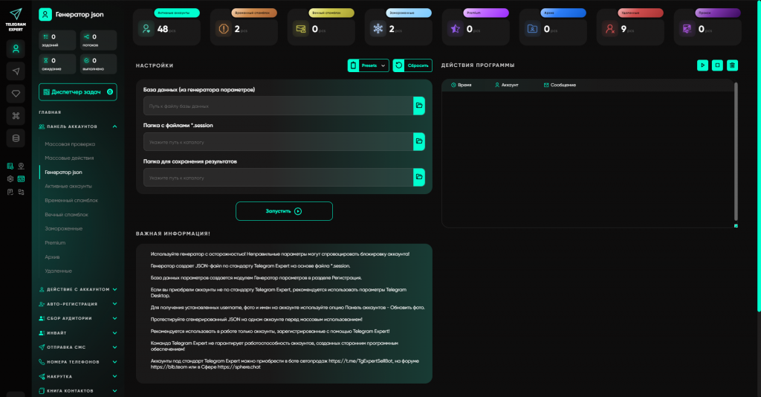Open Массовая проверка menu item
Viewport: 761px width, 397px height.
coord(69,144)
